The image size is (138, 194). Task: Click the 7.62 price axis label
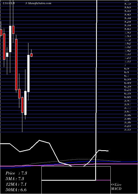128,44
